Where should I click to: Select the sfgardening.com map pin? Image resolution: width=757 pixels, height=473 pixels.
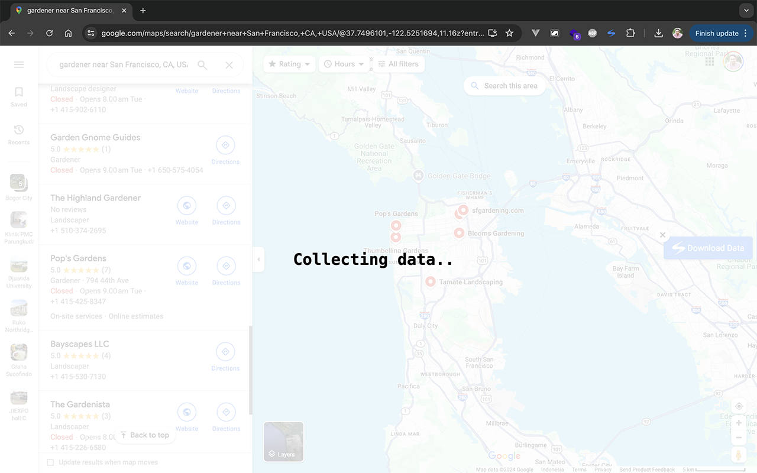464,210
